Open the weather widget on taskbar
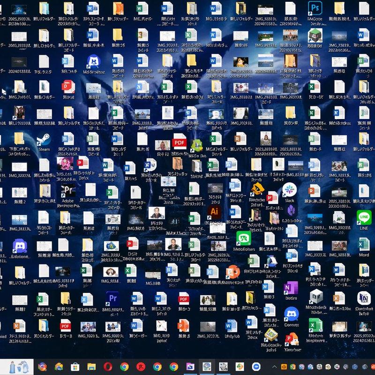 pyautogui.click(x=17, y=367)
